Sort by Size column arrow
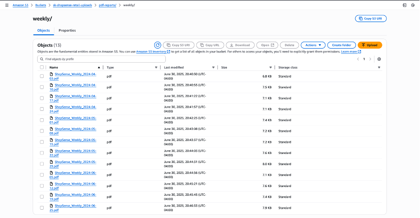This screenshot has width=420, height=218. click(x=270, y=67)
